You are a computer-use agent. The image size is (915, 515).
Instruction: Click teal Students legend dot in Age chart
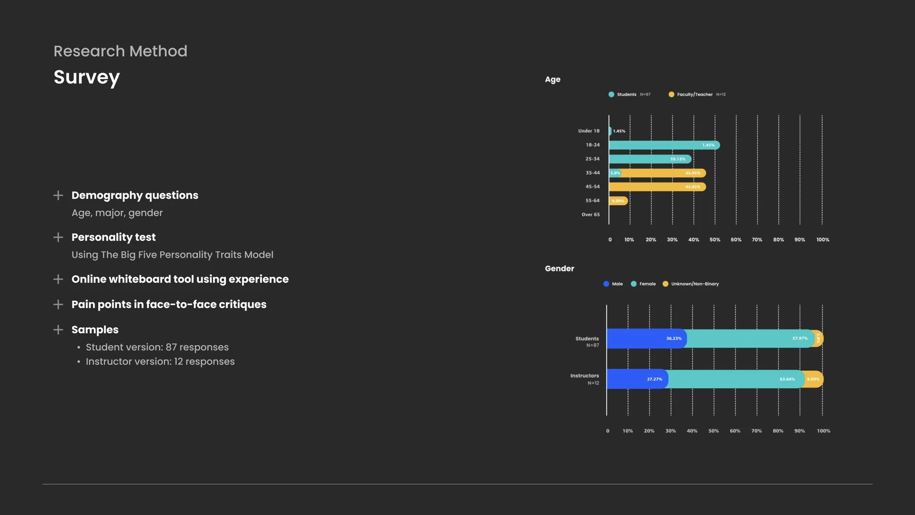click(x=611, y=94)
